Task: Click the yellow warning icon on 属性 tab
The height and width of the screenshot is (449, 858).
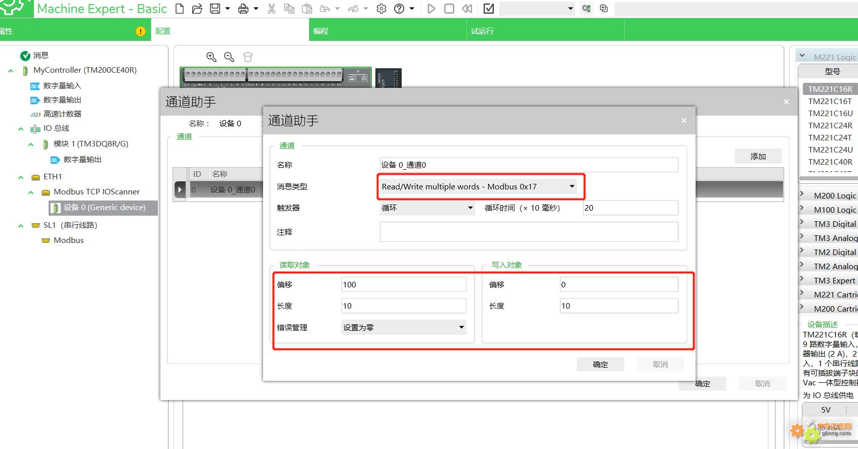Action: pos(141,31)
